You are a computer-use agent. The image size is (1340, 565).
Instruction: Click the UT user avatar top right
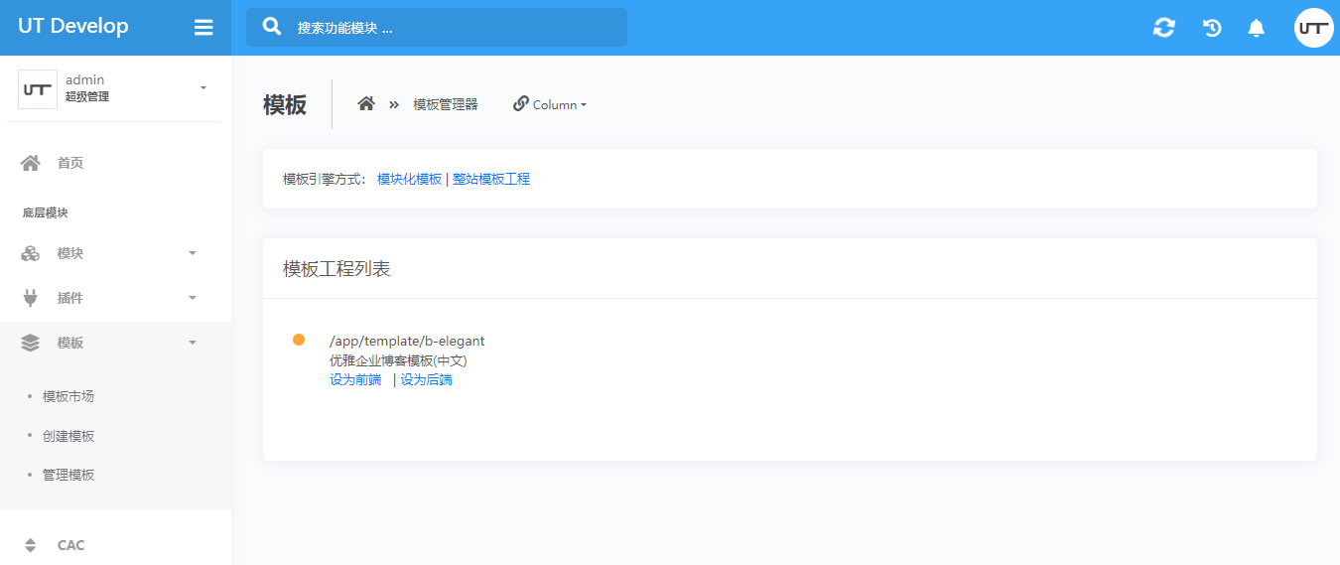(x=1313, y=28)
